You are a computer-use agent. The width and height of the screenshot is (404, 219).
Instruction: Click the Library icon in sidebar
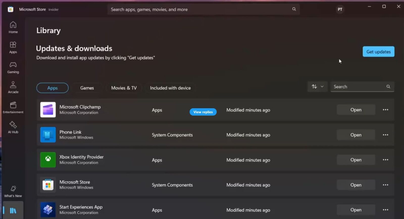tap(13, 210)
